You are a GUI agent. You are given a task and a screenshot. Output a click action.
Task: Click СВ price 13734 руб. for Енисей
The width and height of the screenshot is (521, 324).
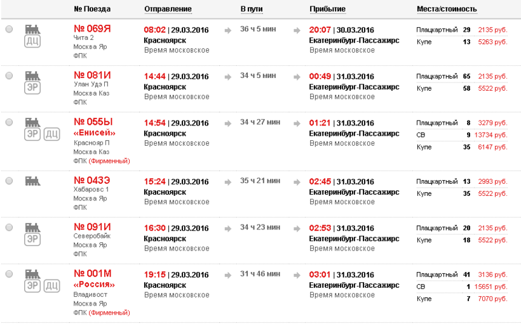pos(491,134)
